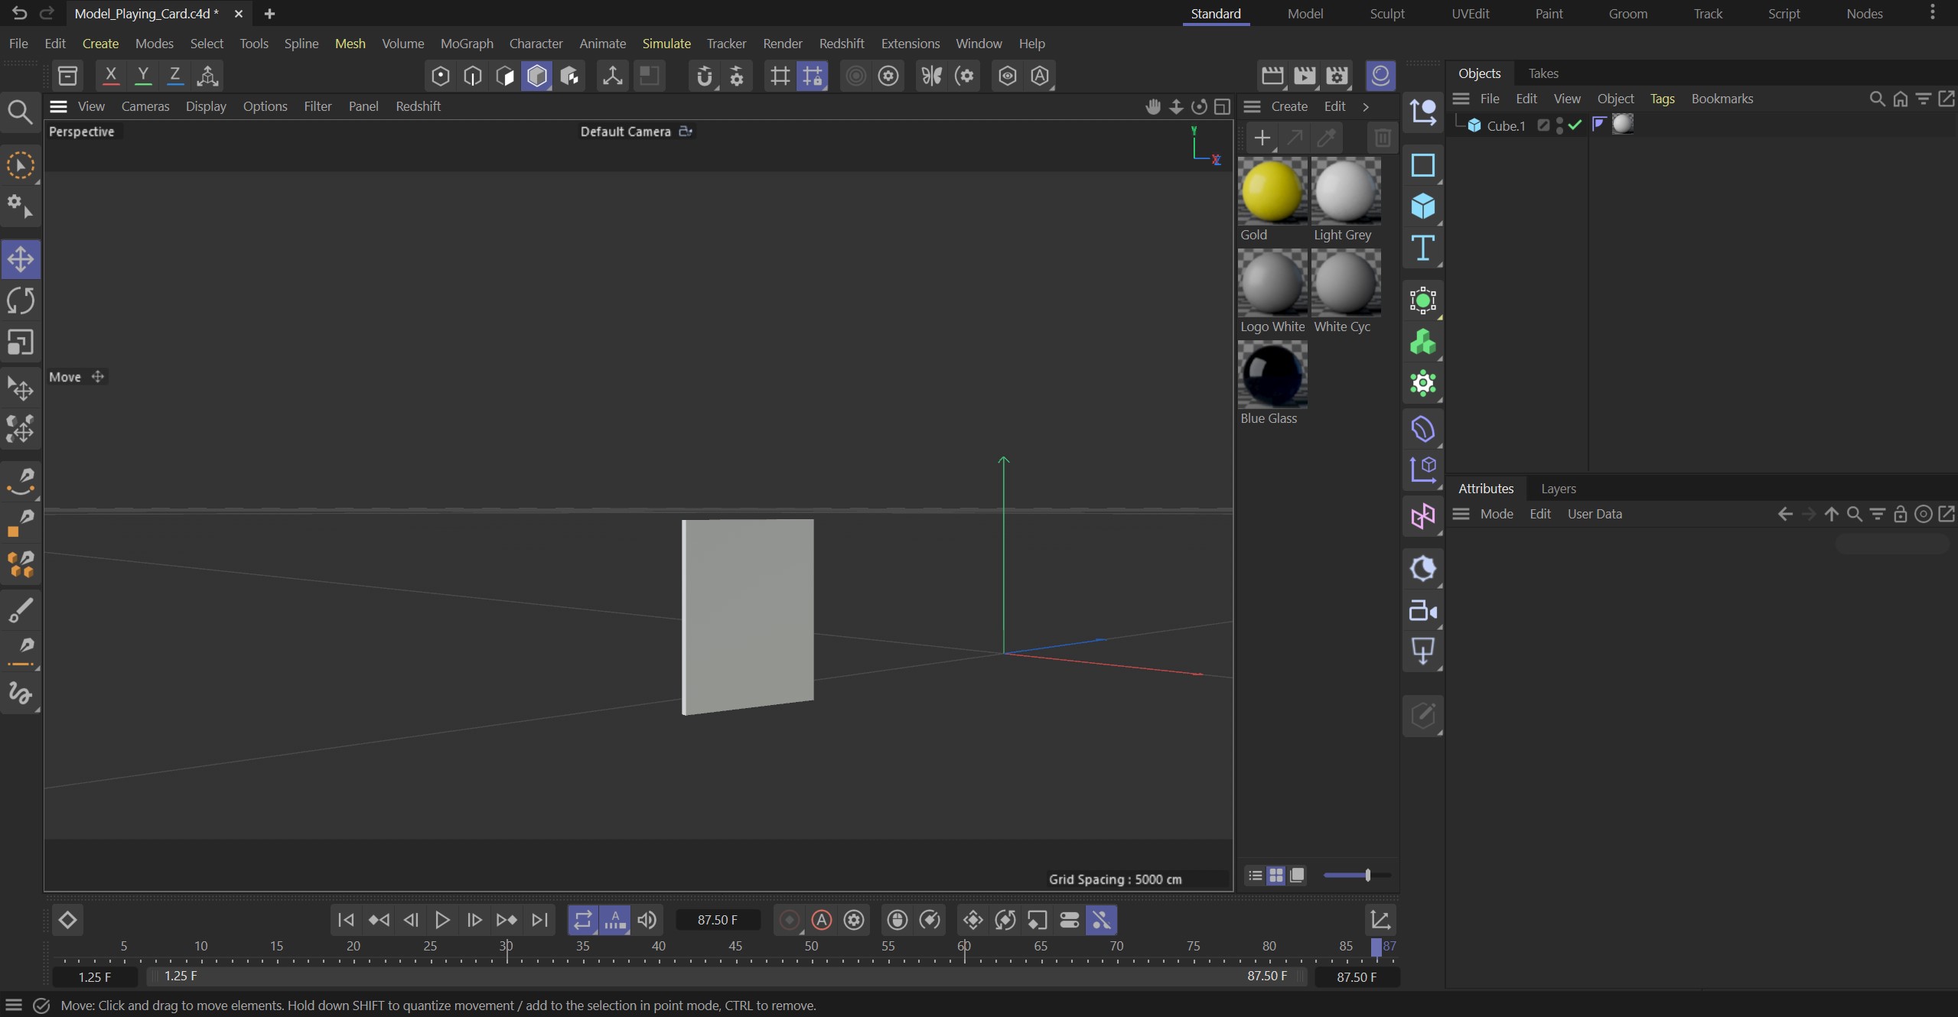Toggle the Y axis lock button

pyautogui.click(x=142, y=75)
